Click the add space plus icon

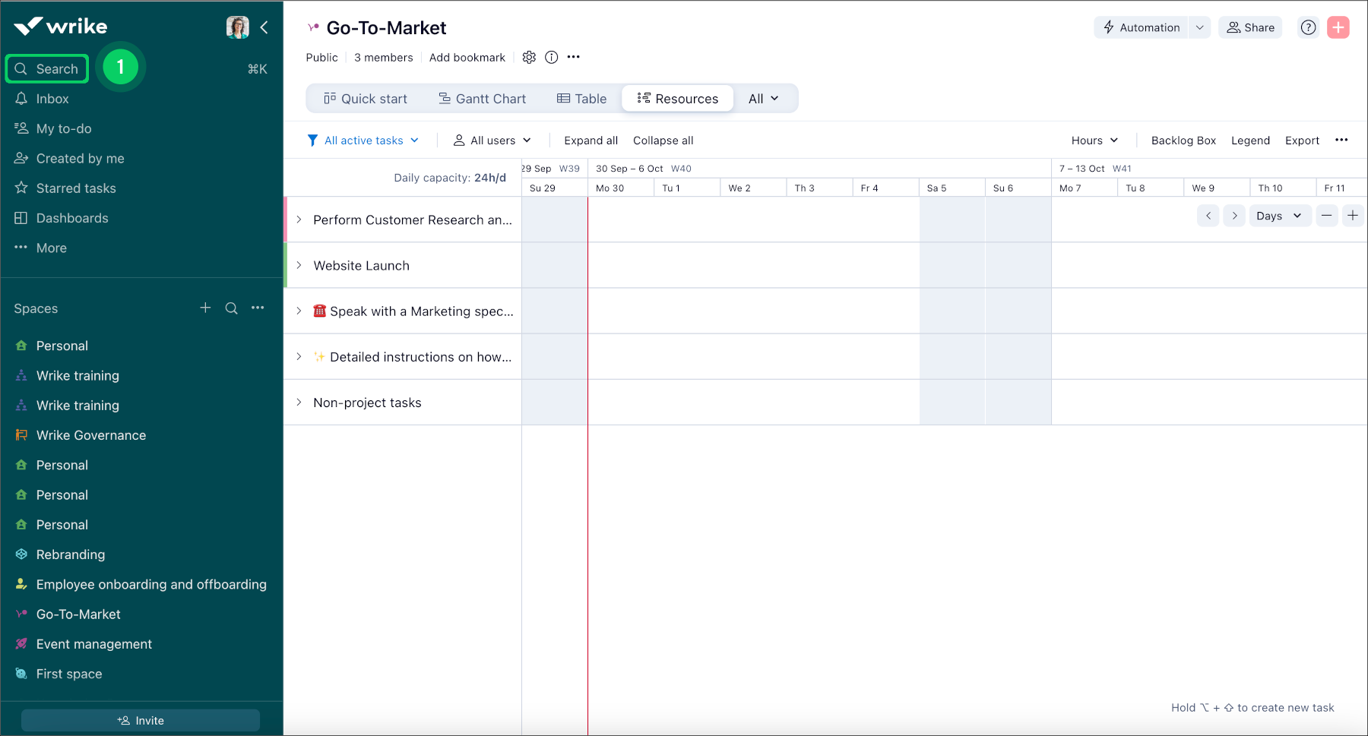[x=205, y=308]
